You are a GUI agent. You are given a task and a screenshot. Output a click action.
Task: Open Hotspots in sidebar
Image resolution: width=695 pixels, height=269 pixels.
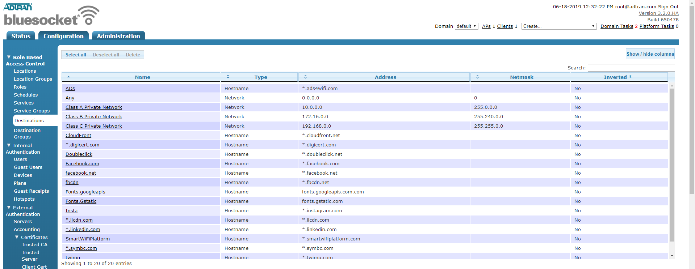24,199
